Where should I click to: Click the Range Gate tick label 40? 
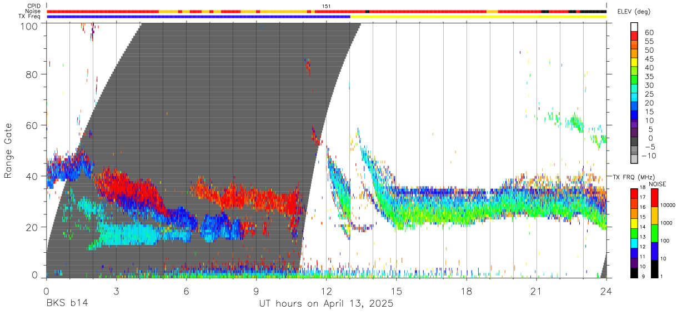tap(32, 176)
